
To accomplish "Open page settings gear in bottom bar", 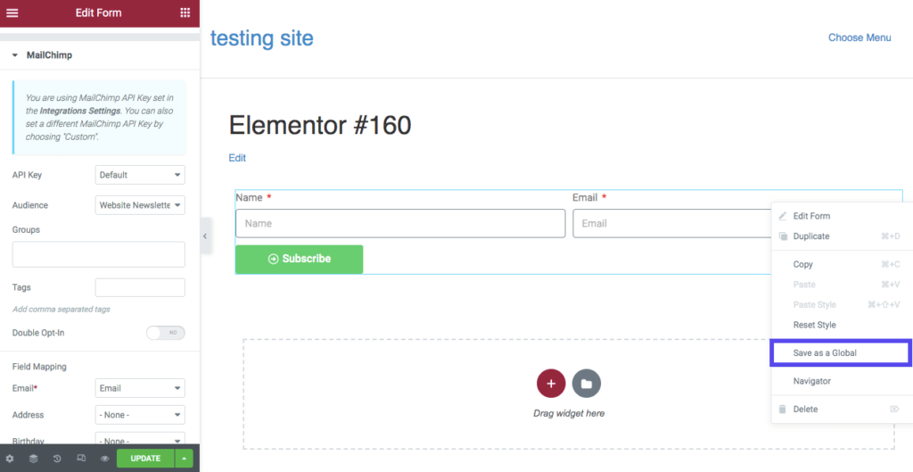I will 10,459.
